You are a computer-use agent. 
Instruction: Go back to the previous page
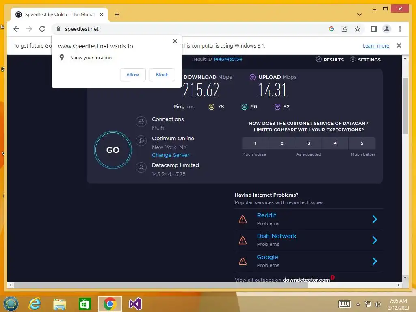(x=16, y=29)
